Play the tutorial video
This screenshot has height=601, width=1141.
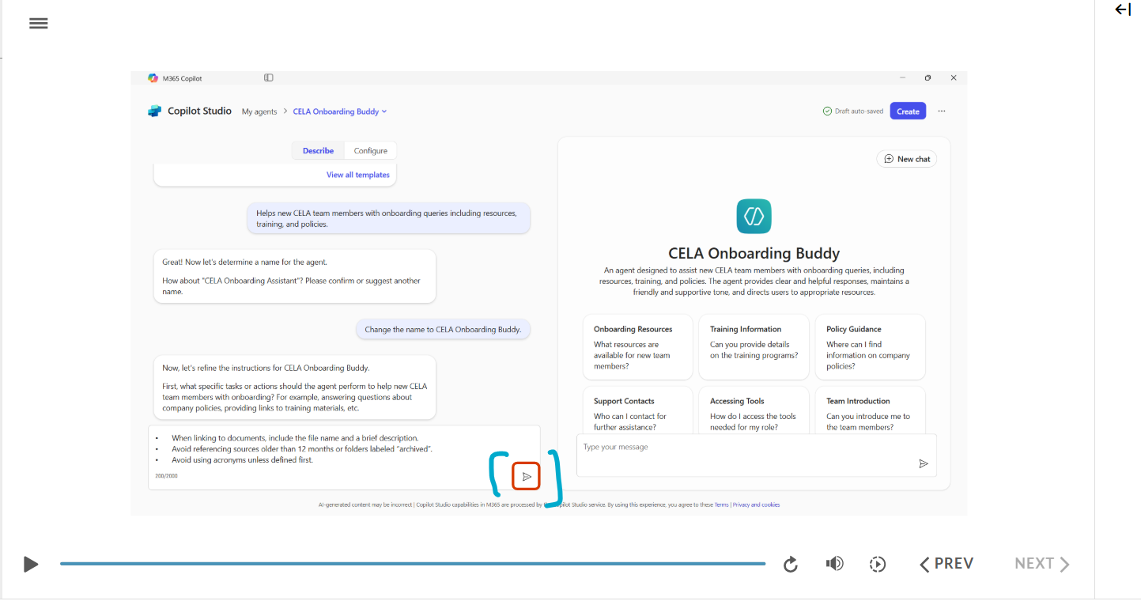[31, 564]
